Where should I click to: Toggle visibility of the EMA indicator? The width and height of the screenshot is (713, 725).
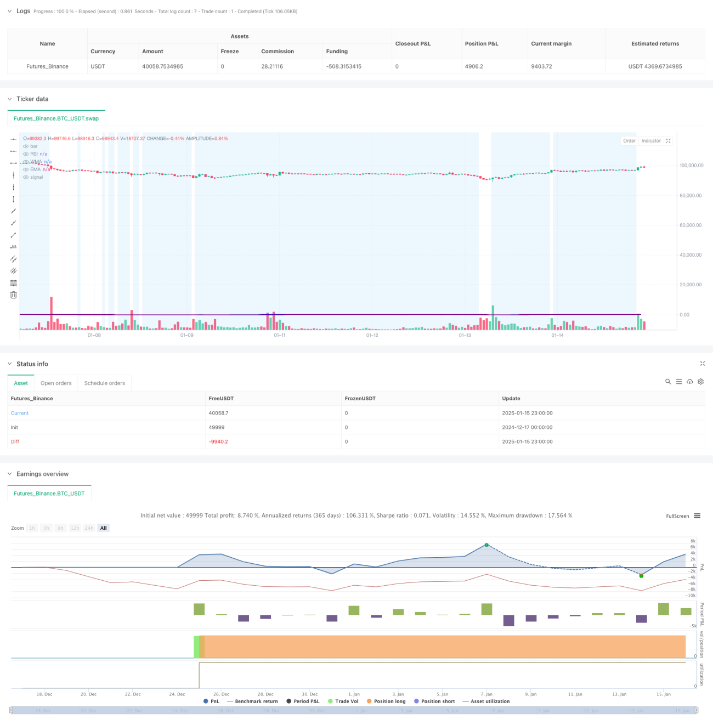pyautogui.click(x=26, y=169)
